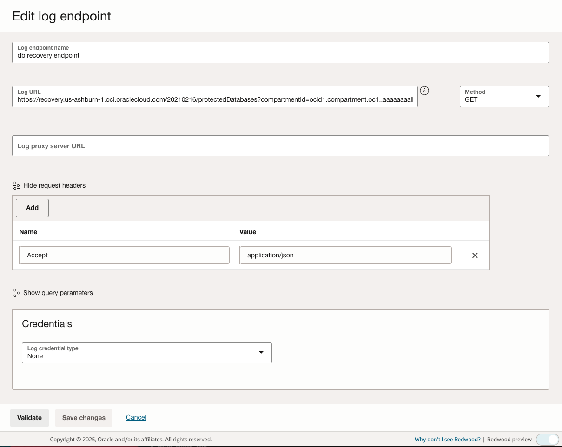Screen dimensions: 562x447
Task: Open the Method selector showing GET
Action: click(x=504, y=96)
